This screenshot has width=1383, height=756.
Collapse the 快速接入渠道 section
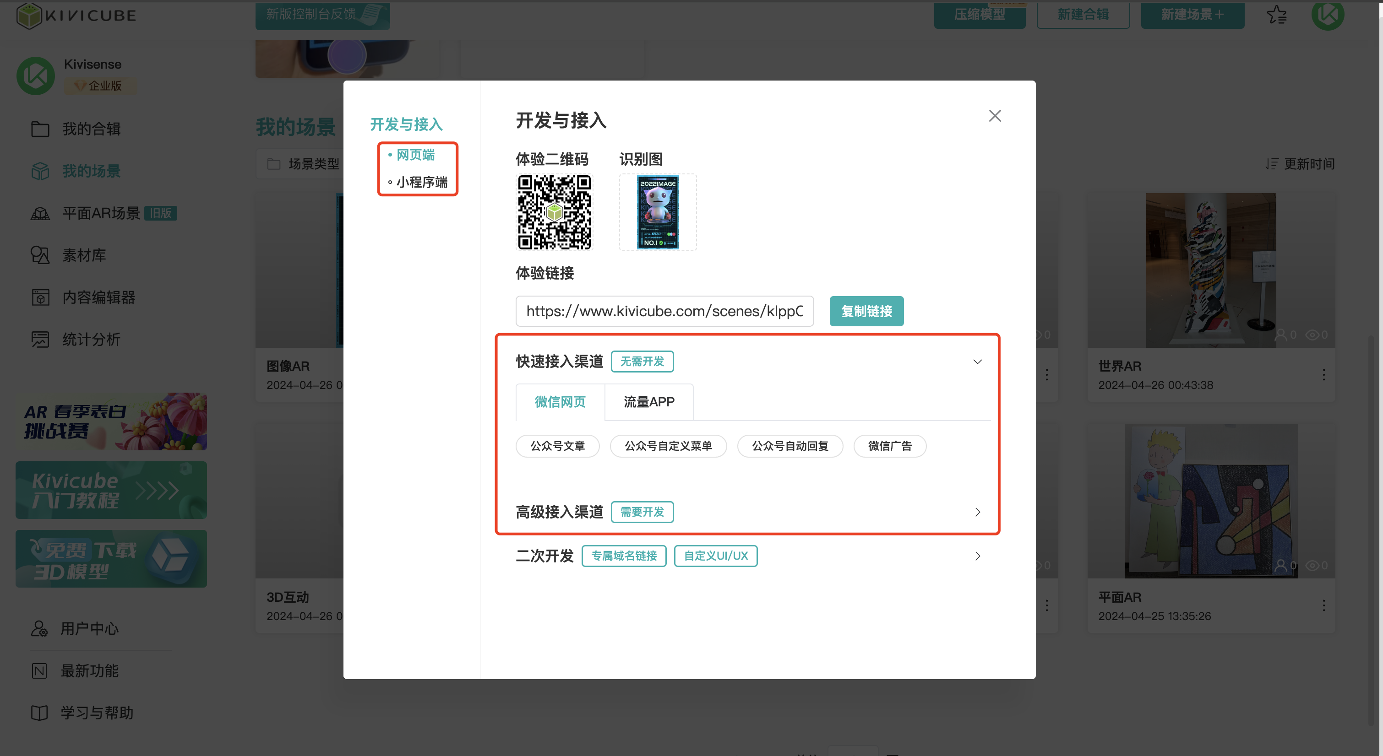point(977,362)
